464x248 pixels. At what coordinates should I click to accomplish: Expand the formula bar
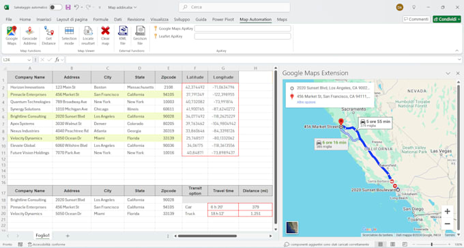[x=459, y=59]
